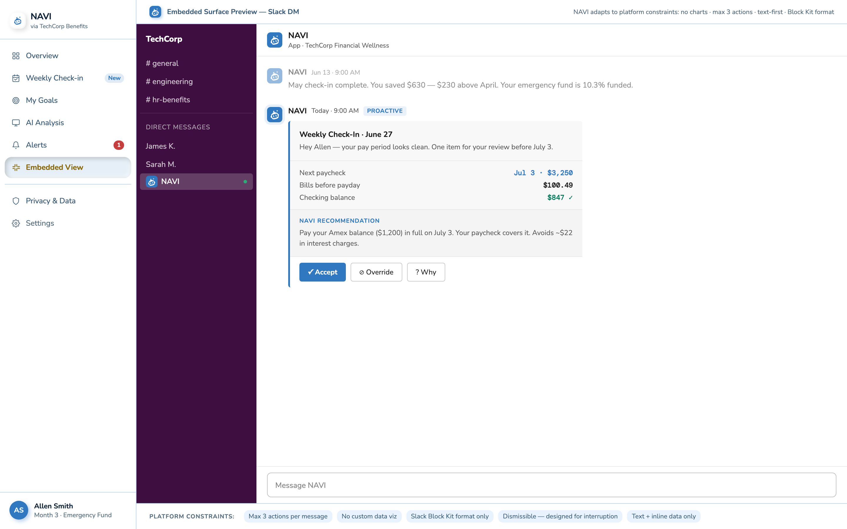Image resolution: width=847 pixels, height=529 pixels.
Task: Click the Max 3 actions per message chip
Action: point(288,516)
